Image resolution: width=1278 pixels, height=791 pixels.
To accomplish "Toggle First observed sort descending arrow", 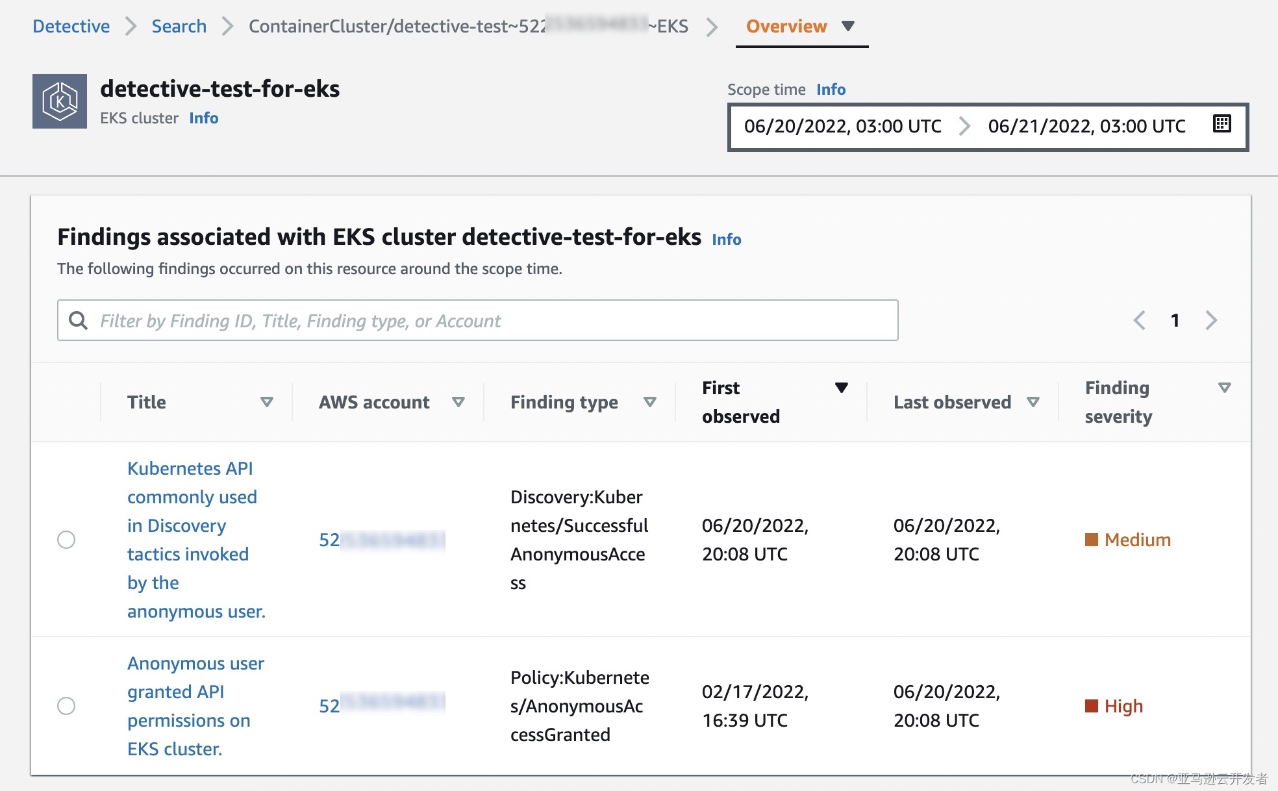I will (841, 388).
